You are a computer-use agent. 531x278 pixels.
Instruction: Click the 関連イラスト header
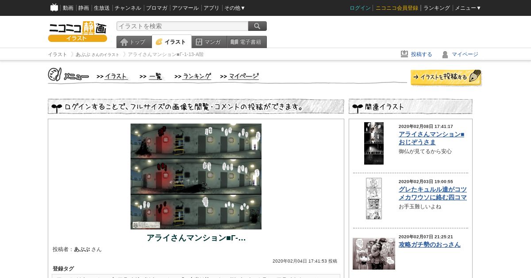[411, 106]
